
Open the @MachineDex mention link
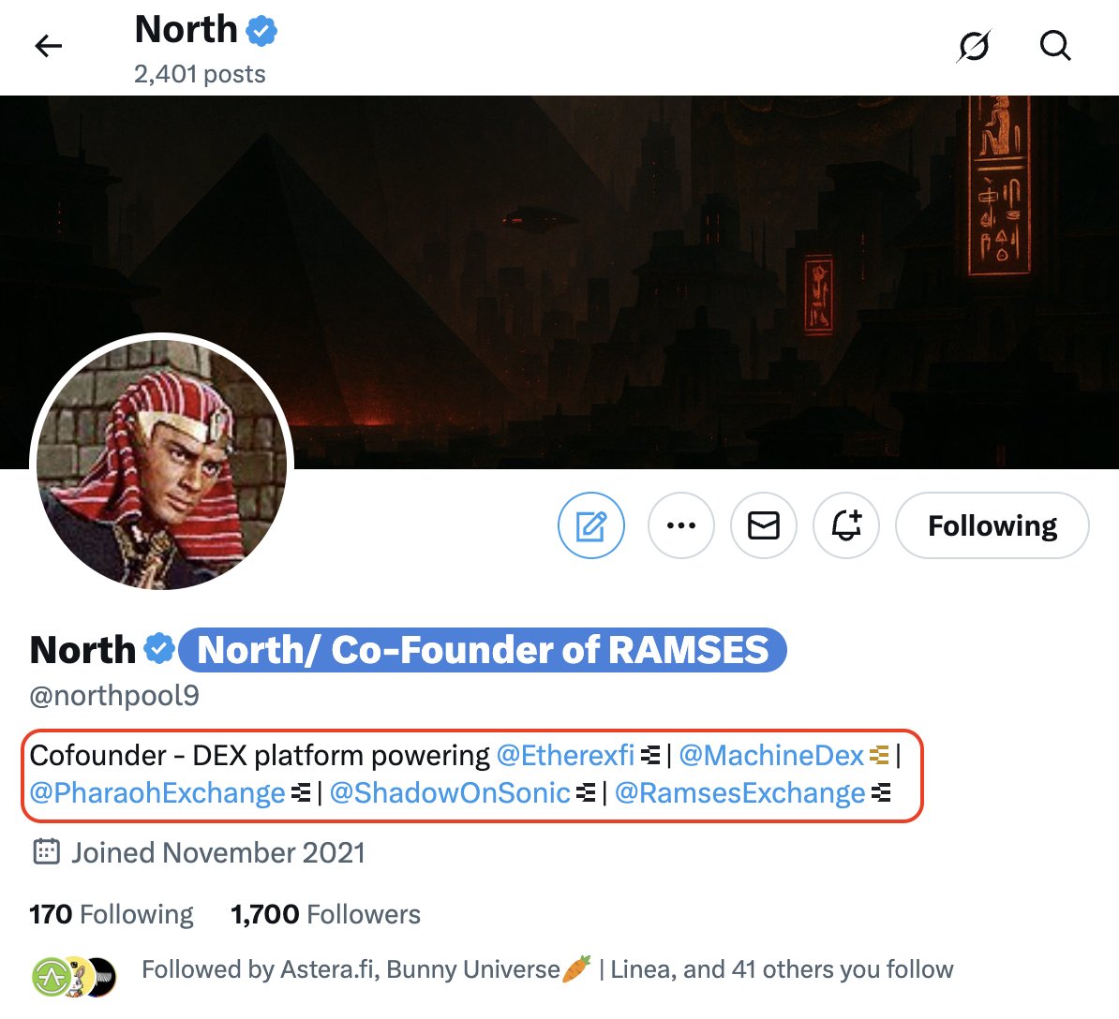click(x=771, y=755)
